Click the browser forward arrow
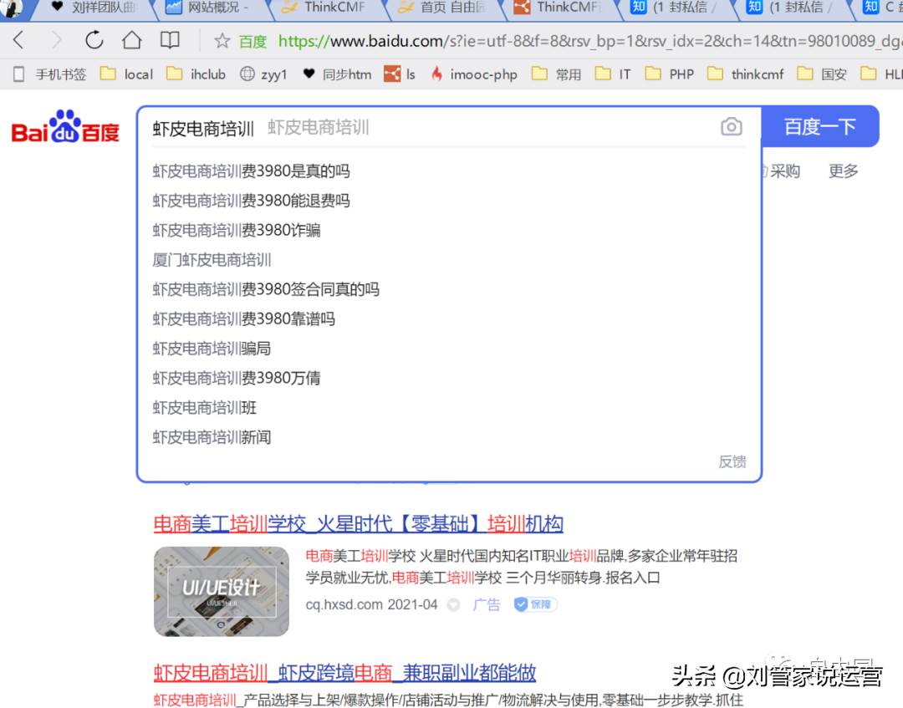The height and width of the screenshot is (708, 903). tap(57, 40)
